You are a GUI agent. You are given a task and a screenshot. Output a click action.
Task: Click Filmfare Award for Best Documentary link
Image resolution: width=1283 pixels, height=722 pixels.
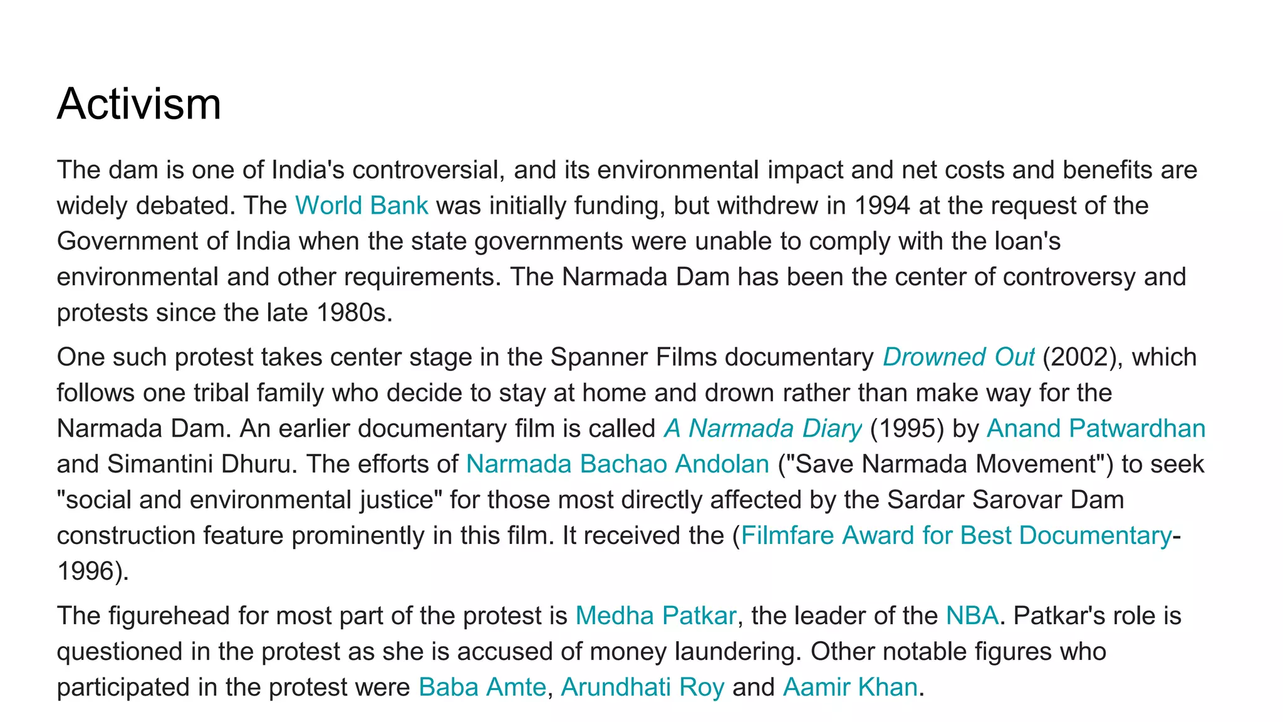(955, 536)
